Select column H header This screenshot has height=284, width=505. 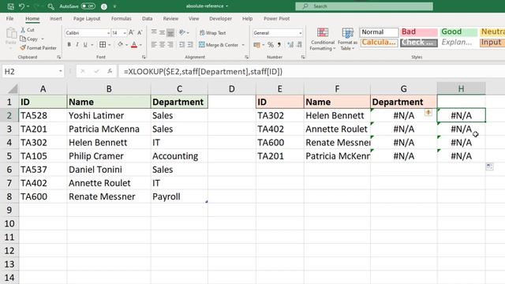pyautogui.click(x=461, y=88)
